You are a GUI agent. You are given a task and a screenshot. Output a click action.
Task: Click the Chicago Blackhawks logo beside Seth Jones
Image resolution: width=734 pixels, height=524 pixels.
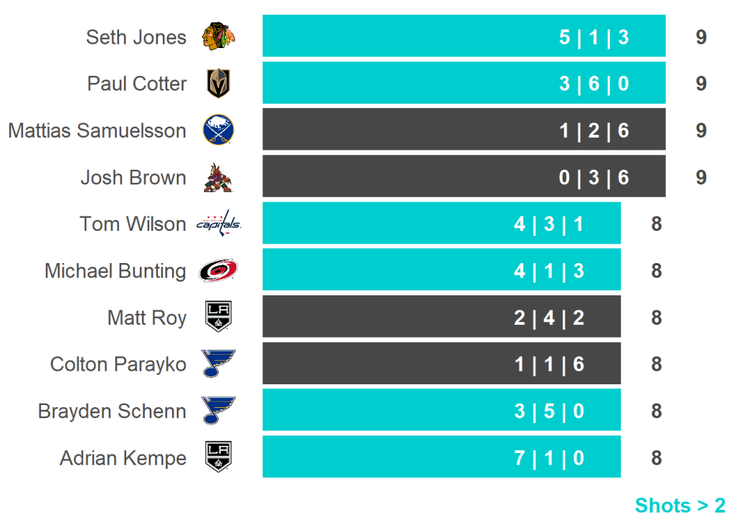pyautogui.click(x=218, y=37)
